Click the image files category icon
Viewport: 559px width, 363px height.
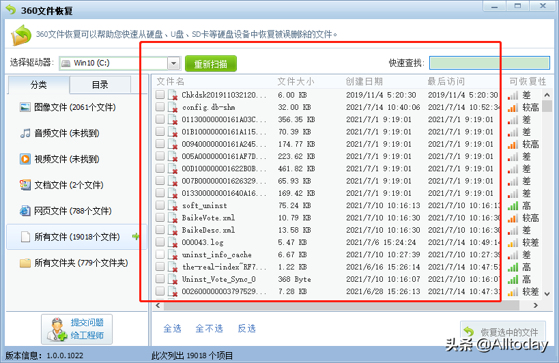25,107
